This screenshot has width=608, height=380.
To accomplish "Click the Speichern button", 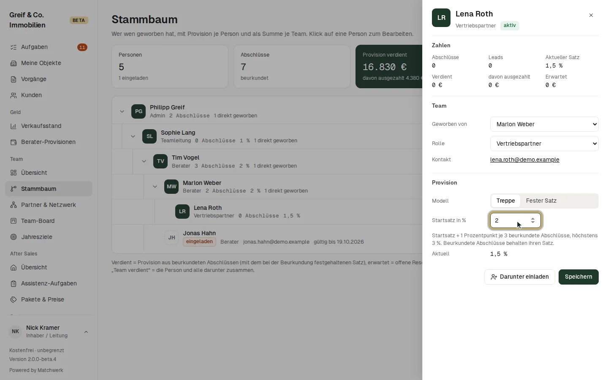I will tap(578, 277).
